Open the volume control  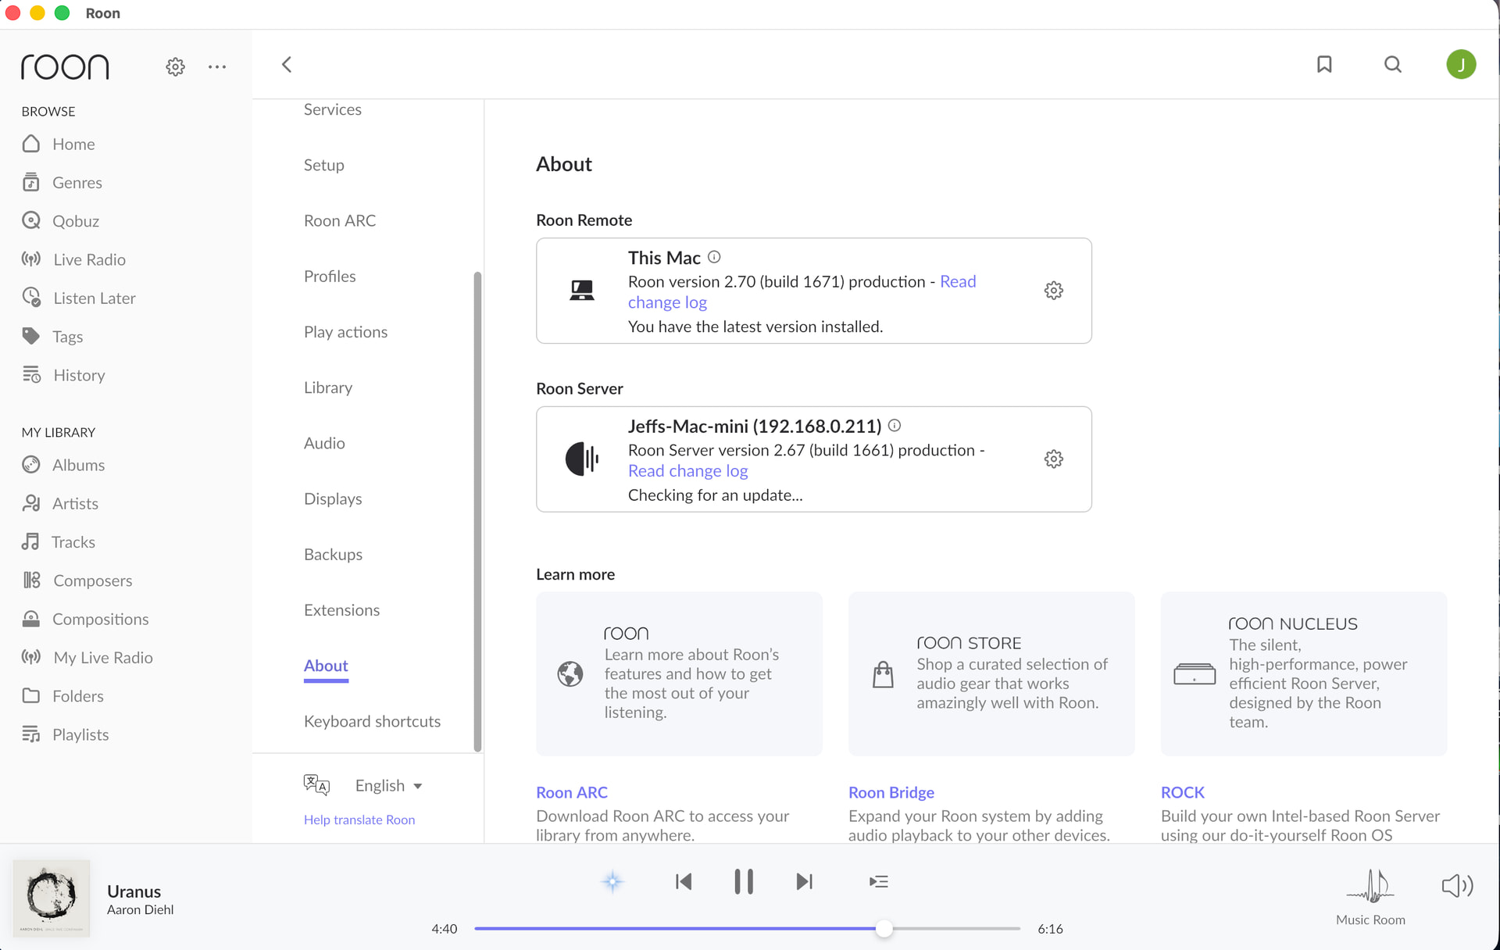1457,885
